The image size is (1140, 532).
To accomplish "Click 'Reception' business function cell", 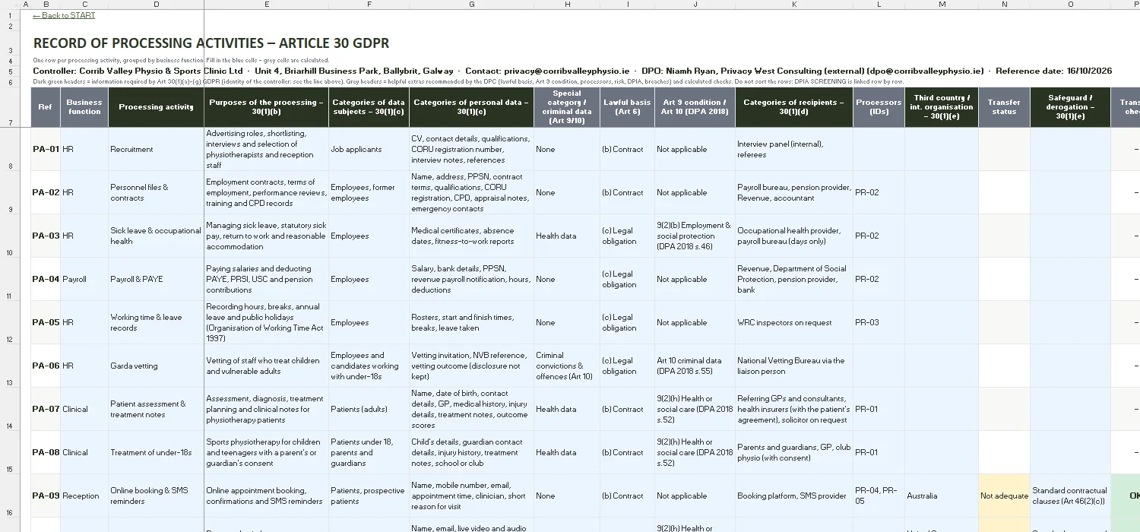I will pos(84,496).
